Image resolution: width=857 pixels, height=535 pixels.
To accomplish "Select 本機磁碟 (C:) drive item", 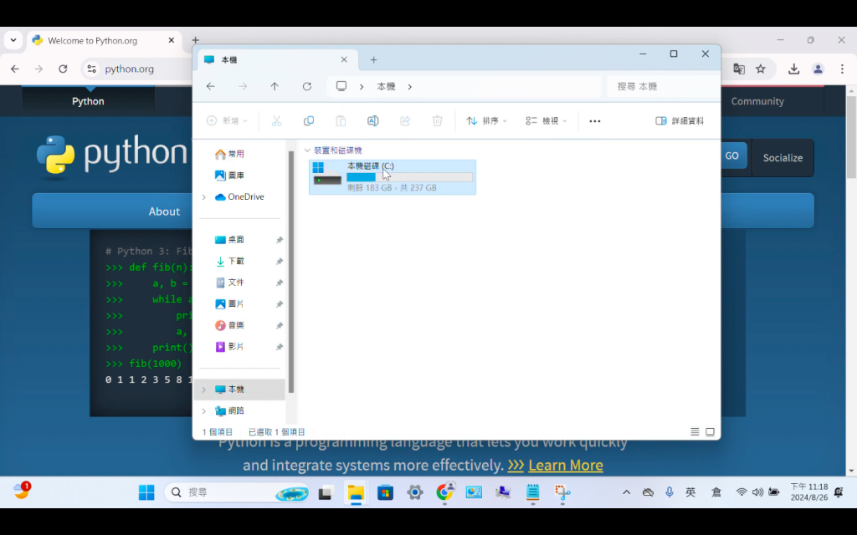I will [393, 177].
